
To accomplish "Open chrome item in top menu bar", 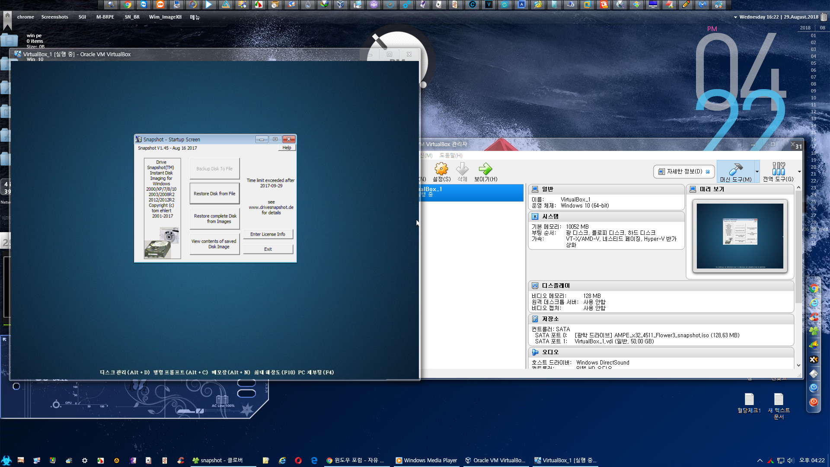I will click(26, 17).
